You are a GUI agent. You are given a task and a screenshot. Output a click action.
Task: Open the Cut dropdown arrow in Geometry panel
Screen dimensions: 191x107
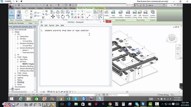pos(41,13)
